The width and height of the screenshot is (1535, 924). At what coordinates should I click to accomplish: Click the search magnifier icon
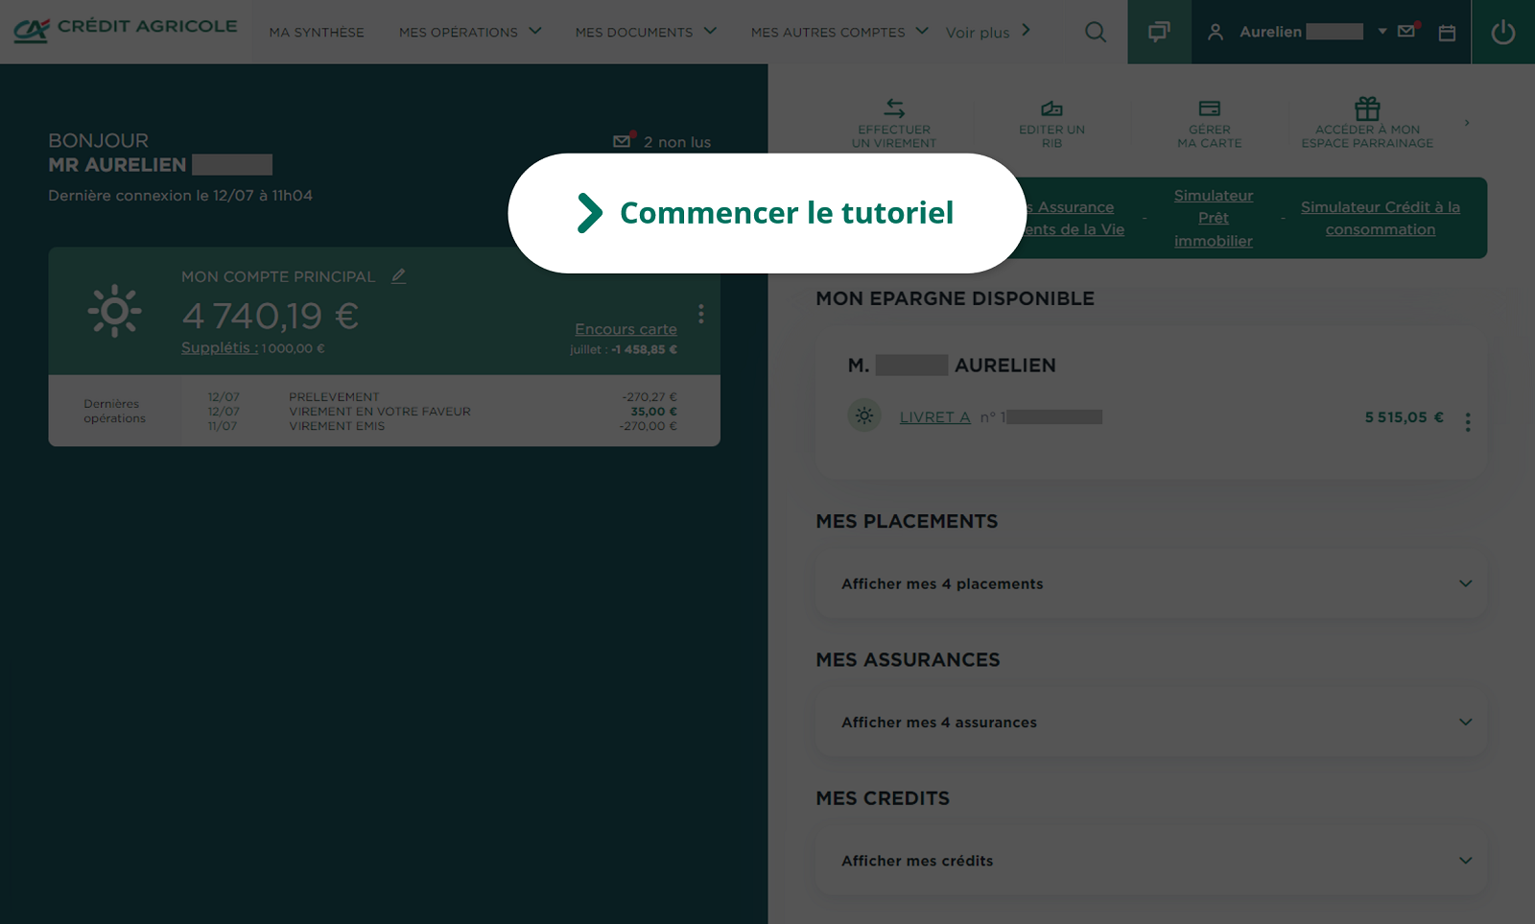click(1095, 33)
